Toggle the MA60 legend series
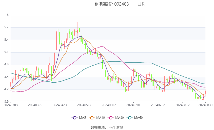The image size is (214, 130). click(135, 118)
